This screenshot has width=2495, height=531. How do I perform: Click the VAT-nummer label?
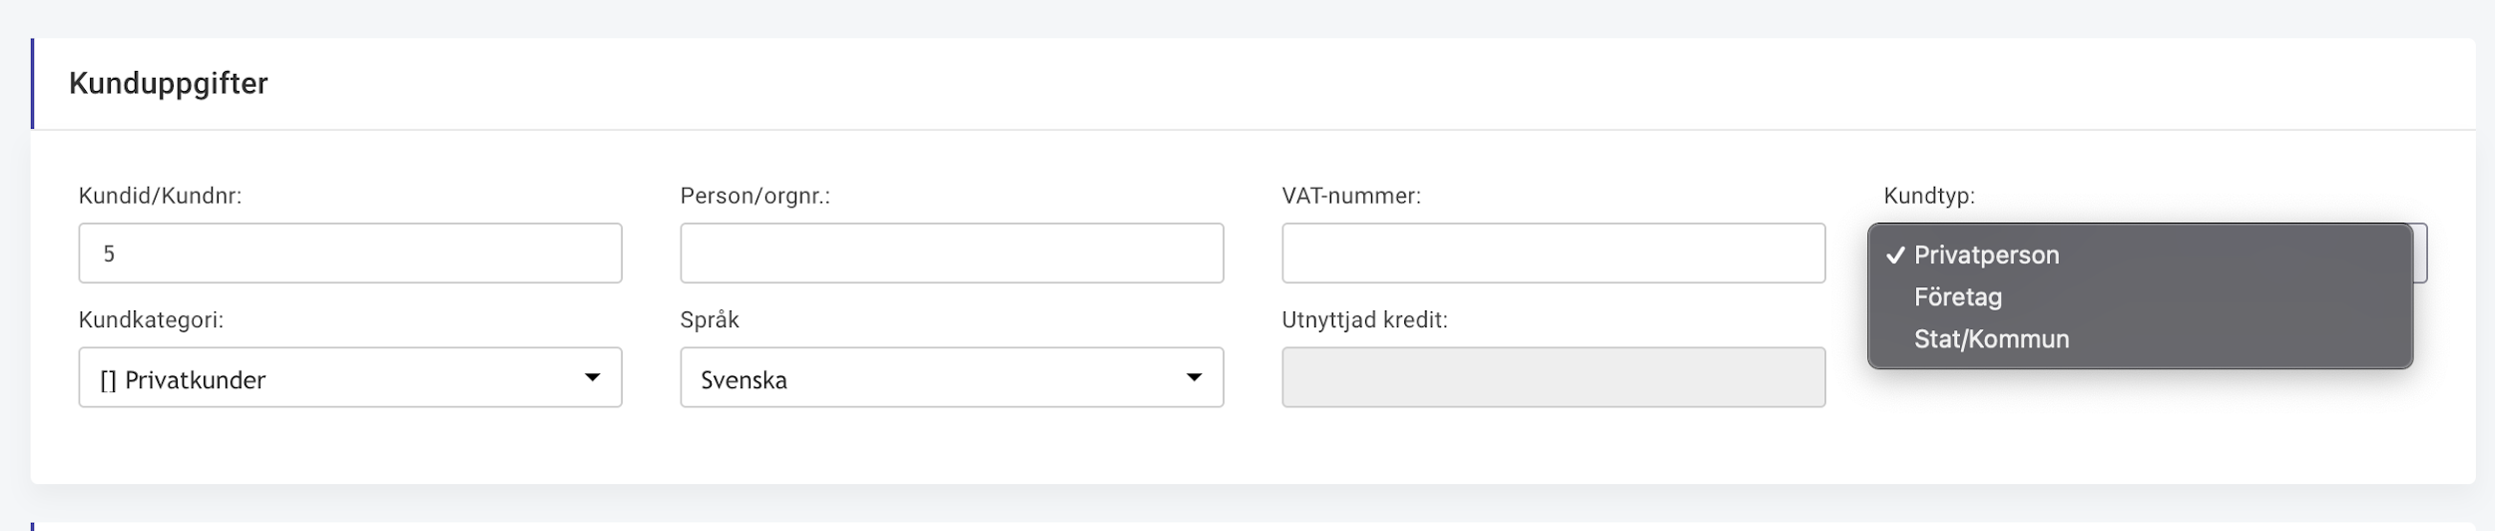coord(1351,197)
